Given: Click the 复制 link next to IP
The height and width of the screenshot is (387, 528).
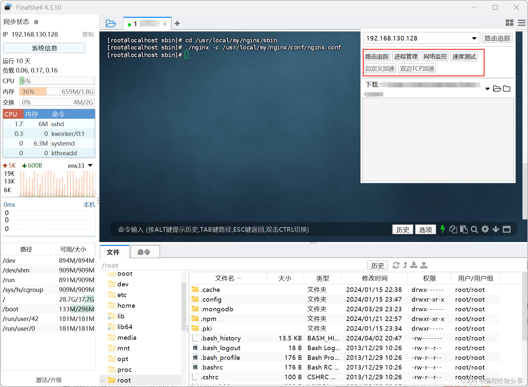Looking at the screenshot, I should tap(88, 34).
